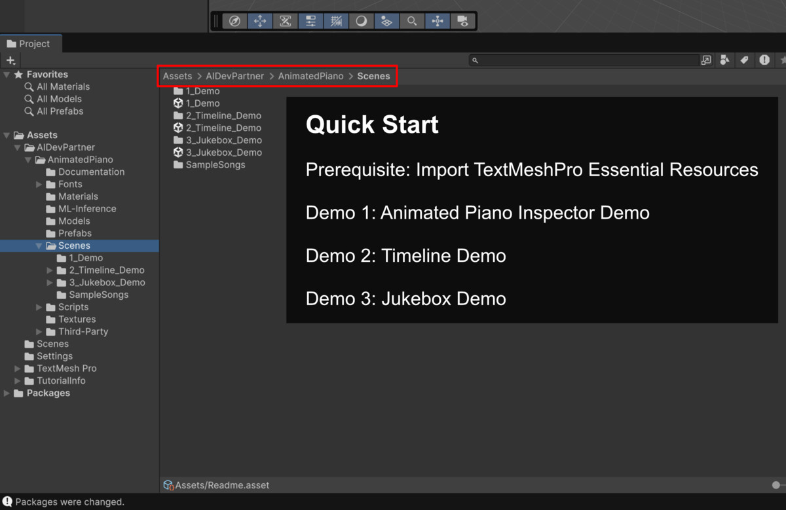Image resolution: width=786 pixels, height=510 pixels.
Task: Toggle the grid snapping overlay button
Action: [336, 21]
